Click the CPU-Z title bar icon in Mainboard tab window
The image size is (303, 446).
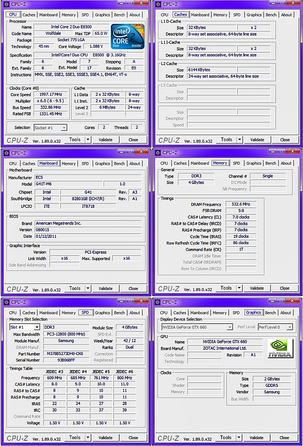(6, 153)
